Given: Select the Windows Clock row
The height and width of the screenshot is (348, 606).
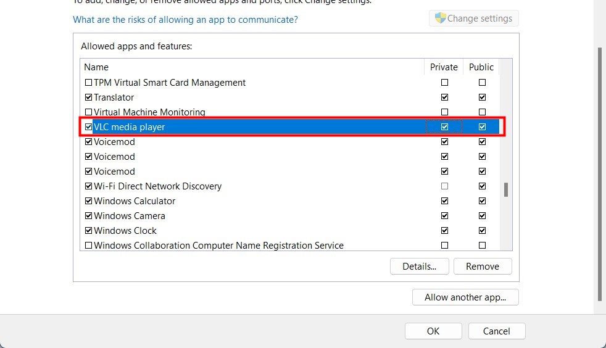Looking at the screenshot, I should pyautogui.click(x=290, y=230).
